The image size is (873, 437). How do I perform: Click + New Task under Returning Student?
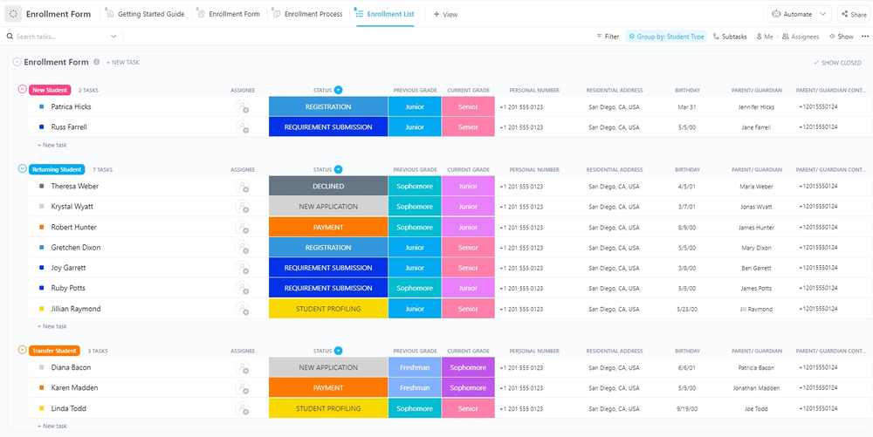52,326
